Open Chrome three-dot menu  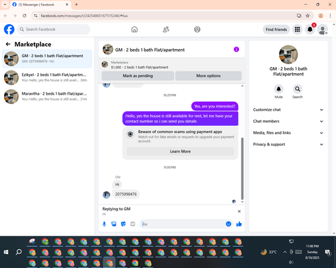click(330, 15)
